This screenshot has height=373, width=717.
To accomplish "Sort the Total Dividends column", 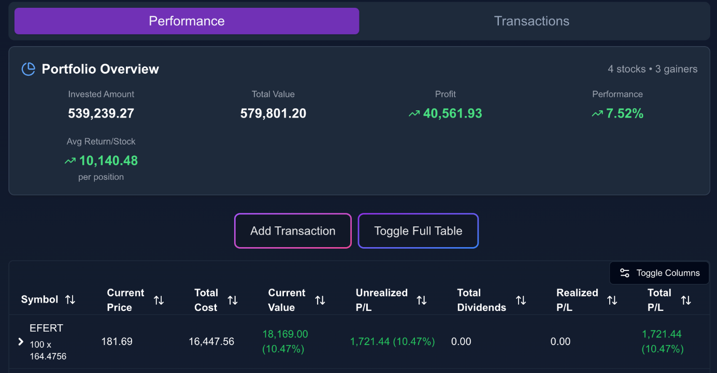I will (521, 299).
